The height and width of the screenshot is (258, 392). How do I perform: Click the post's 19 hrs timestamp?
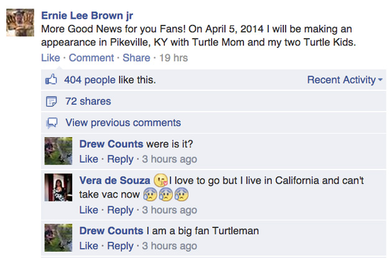(x=174, y=58)
